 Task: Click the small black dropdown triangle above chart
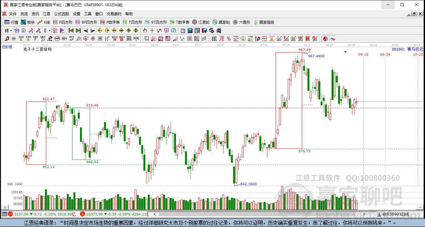[x=345, y=52]
